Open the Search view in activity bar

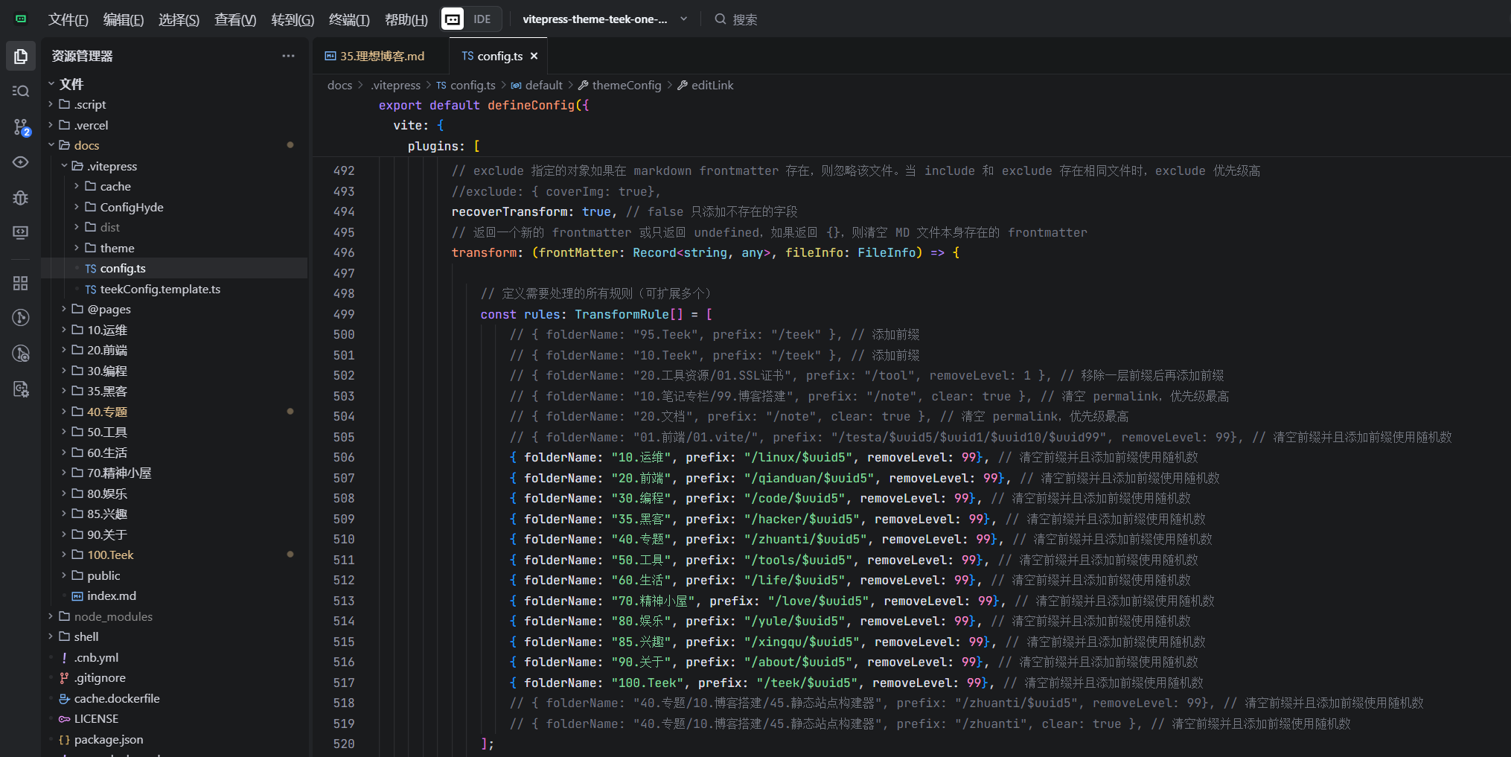coord(21,91)
